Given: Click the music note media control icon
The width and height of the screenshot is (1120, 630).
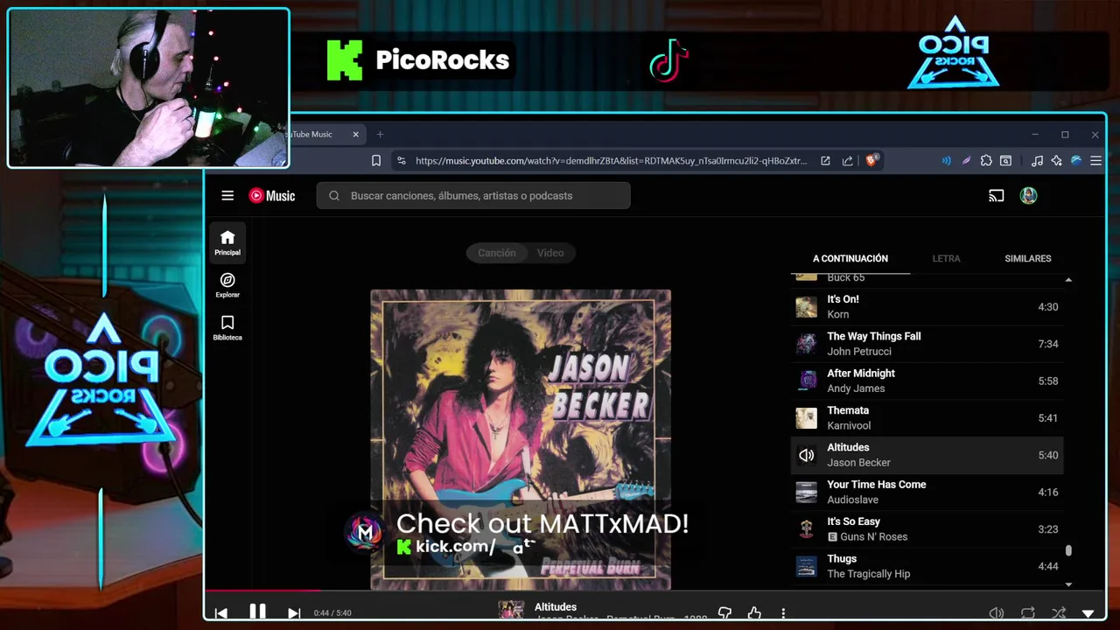Looking at the screenshot, I should (1037, 161).
